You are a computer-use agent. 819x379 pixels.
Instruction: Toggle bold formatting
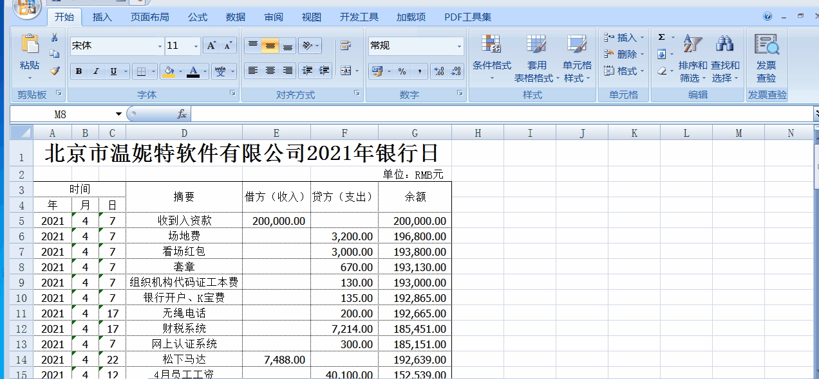tap(78, 71)
